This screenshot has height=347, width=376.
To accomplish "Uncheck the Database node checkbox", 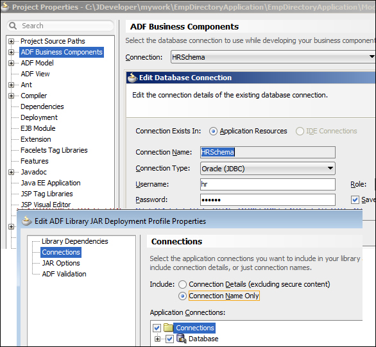I will [169, 339].
